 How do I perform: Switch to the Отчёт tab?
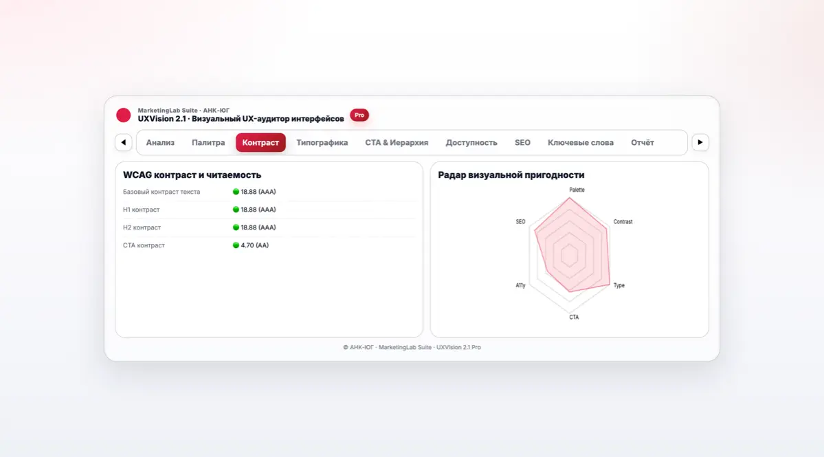click(642, 142)
